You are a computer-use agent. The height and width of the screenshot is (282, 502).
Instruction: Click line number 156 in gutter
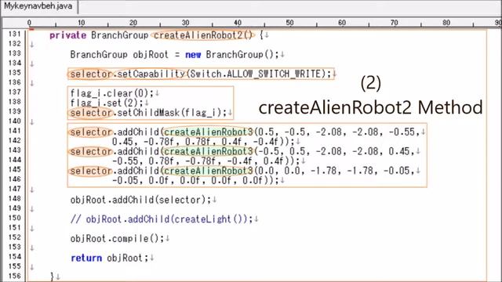pyautogui.click(x=14, y=277)
